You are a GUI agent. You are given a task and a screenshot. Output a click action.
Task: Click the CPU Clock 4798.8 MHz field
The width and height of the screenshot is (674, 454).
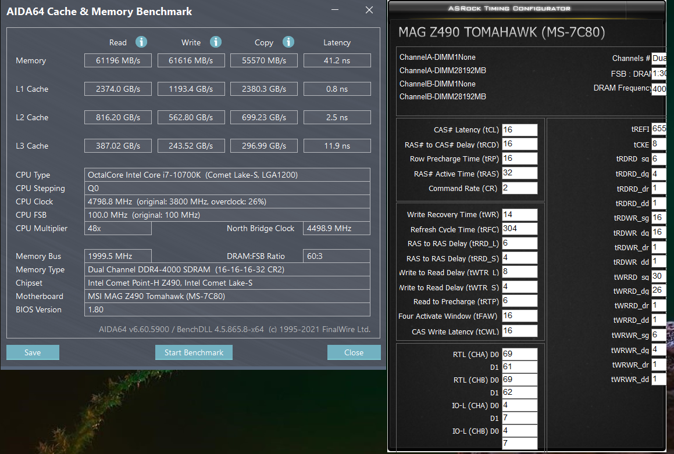pos(227,201)
